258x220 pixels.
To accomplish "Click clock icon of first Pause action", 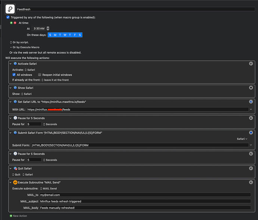I will [x=15, y=118].
